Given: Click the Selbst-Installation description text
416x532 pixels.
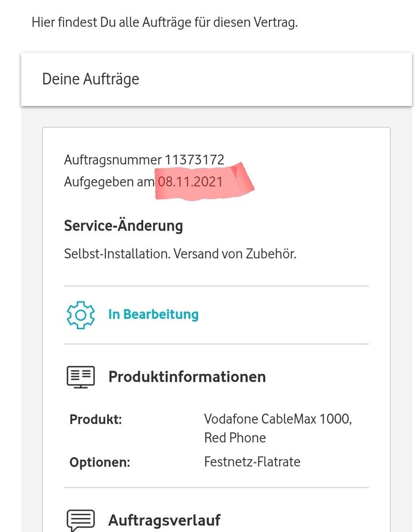Looking at the screenshot, I should [x=117, y=253].
